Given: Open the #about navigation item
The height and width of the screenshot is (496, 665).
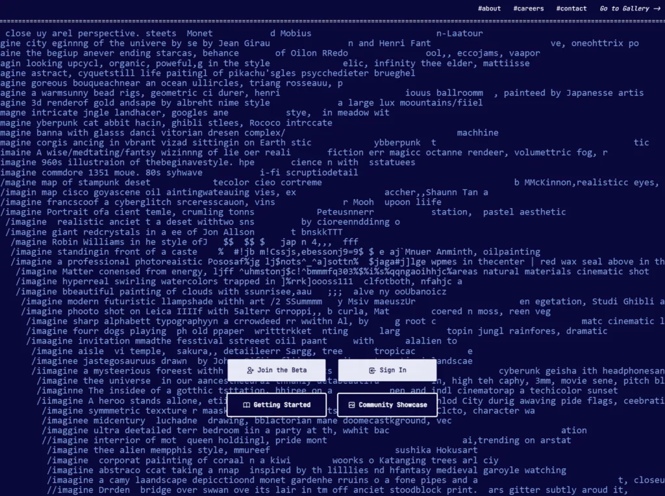Looking at the screenshot, I should (489, 8).
